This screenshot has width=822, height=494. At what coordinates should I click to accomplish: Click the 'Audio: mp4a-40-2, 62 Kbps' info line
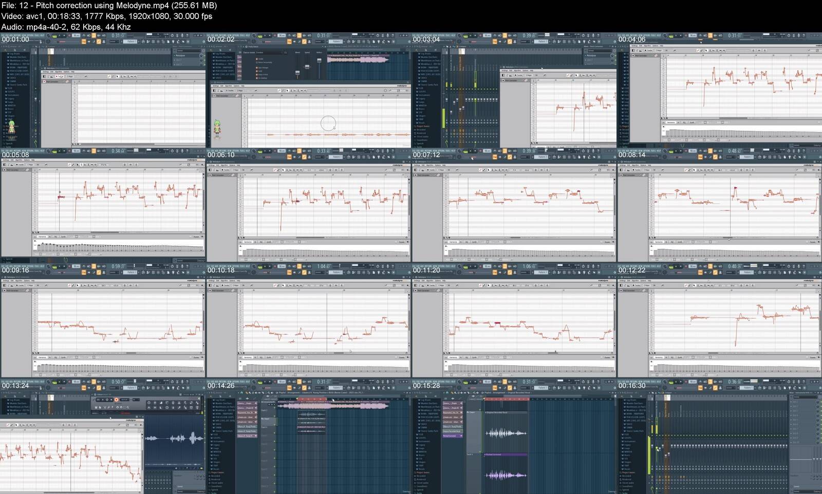point(66,27)
